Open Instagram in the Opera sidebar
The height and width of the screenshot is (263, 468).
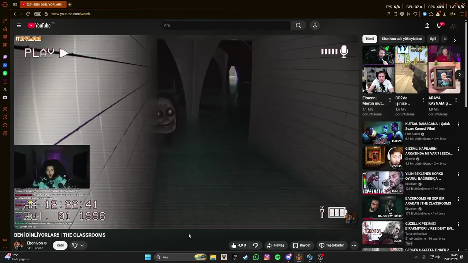[5, 81]
